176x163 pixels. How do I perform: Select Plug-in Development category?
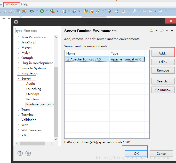tap(37, 63)
